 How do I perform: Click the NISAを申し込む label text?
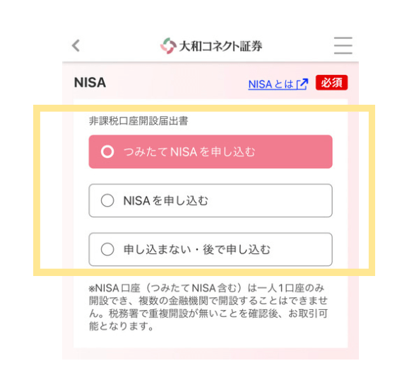click(x=166, y=201)
